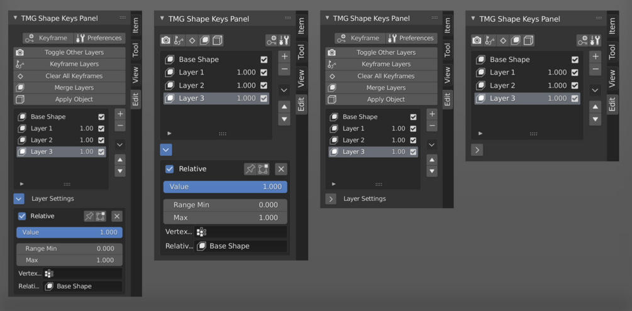Click edit-mode vertices icon in leftmost panel
632x311 pixels.
[101, 216]
